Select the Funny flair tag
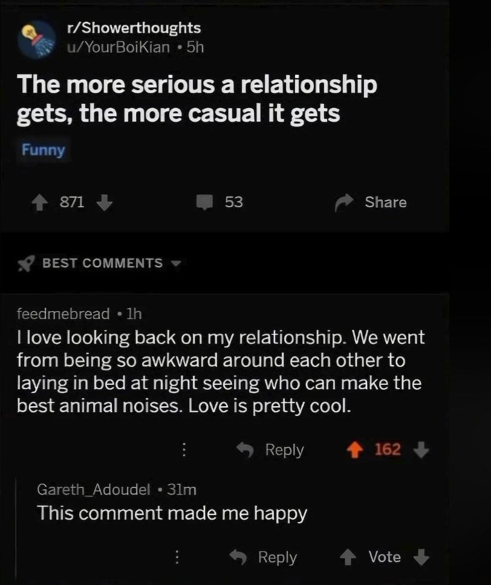The width and height of the screenshot is (491, 585). tap(44, 150)
